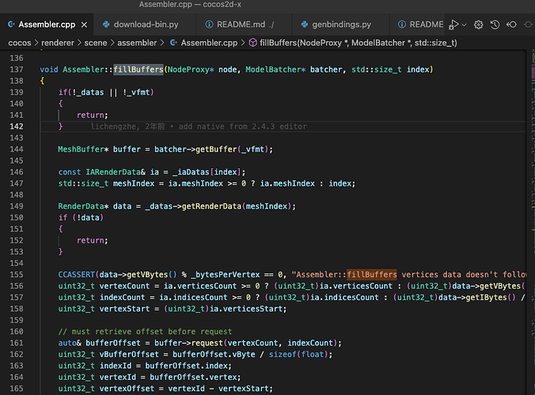This screenshot has width=535, height=395.
Task: Switch to the Assembler.cpp tab
Action: [47, 24]
